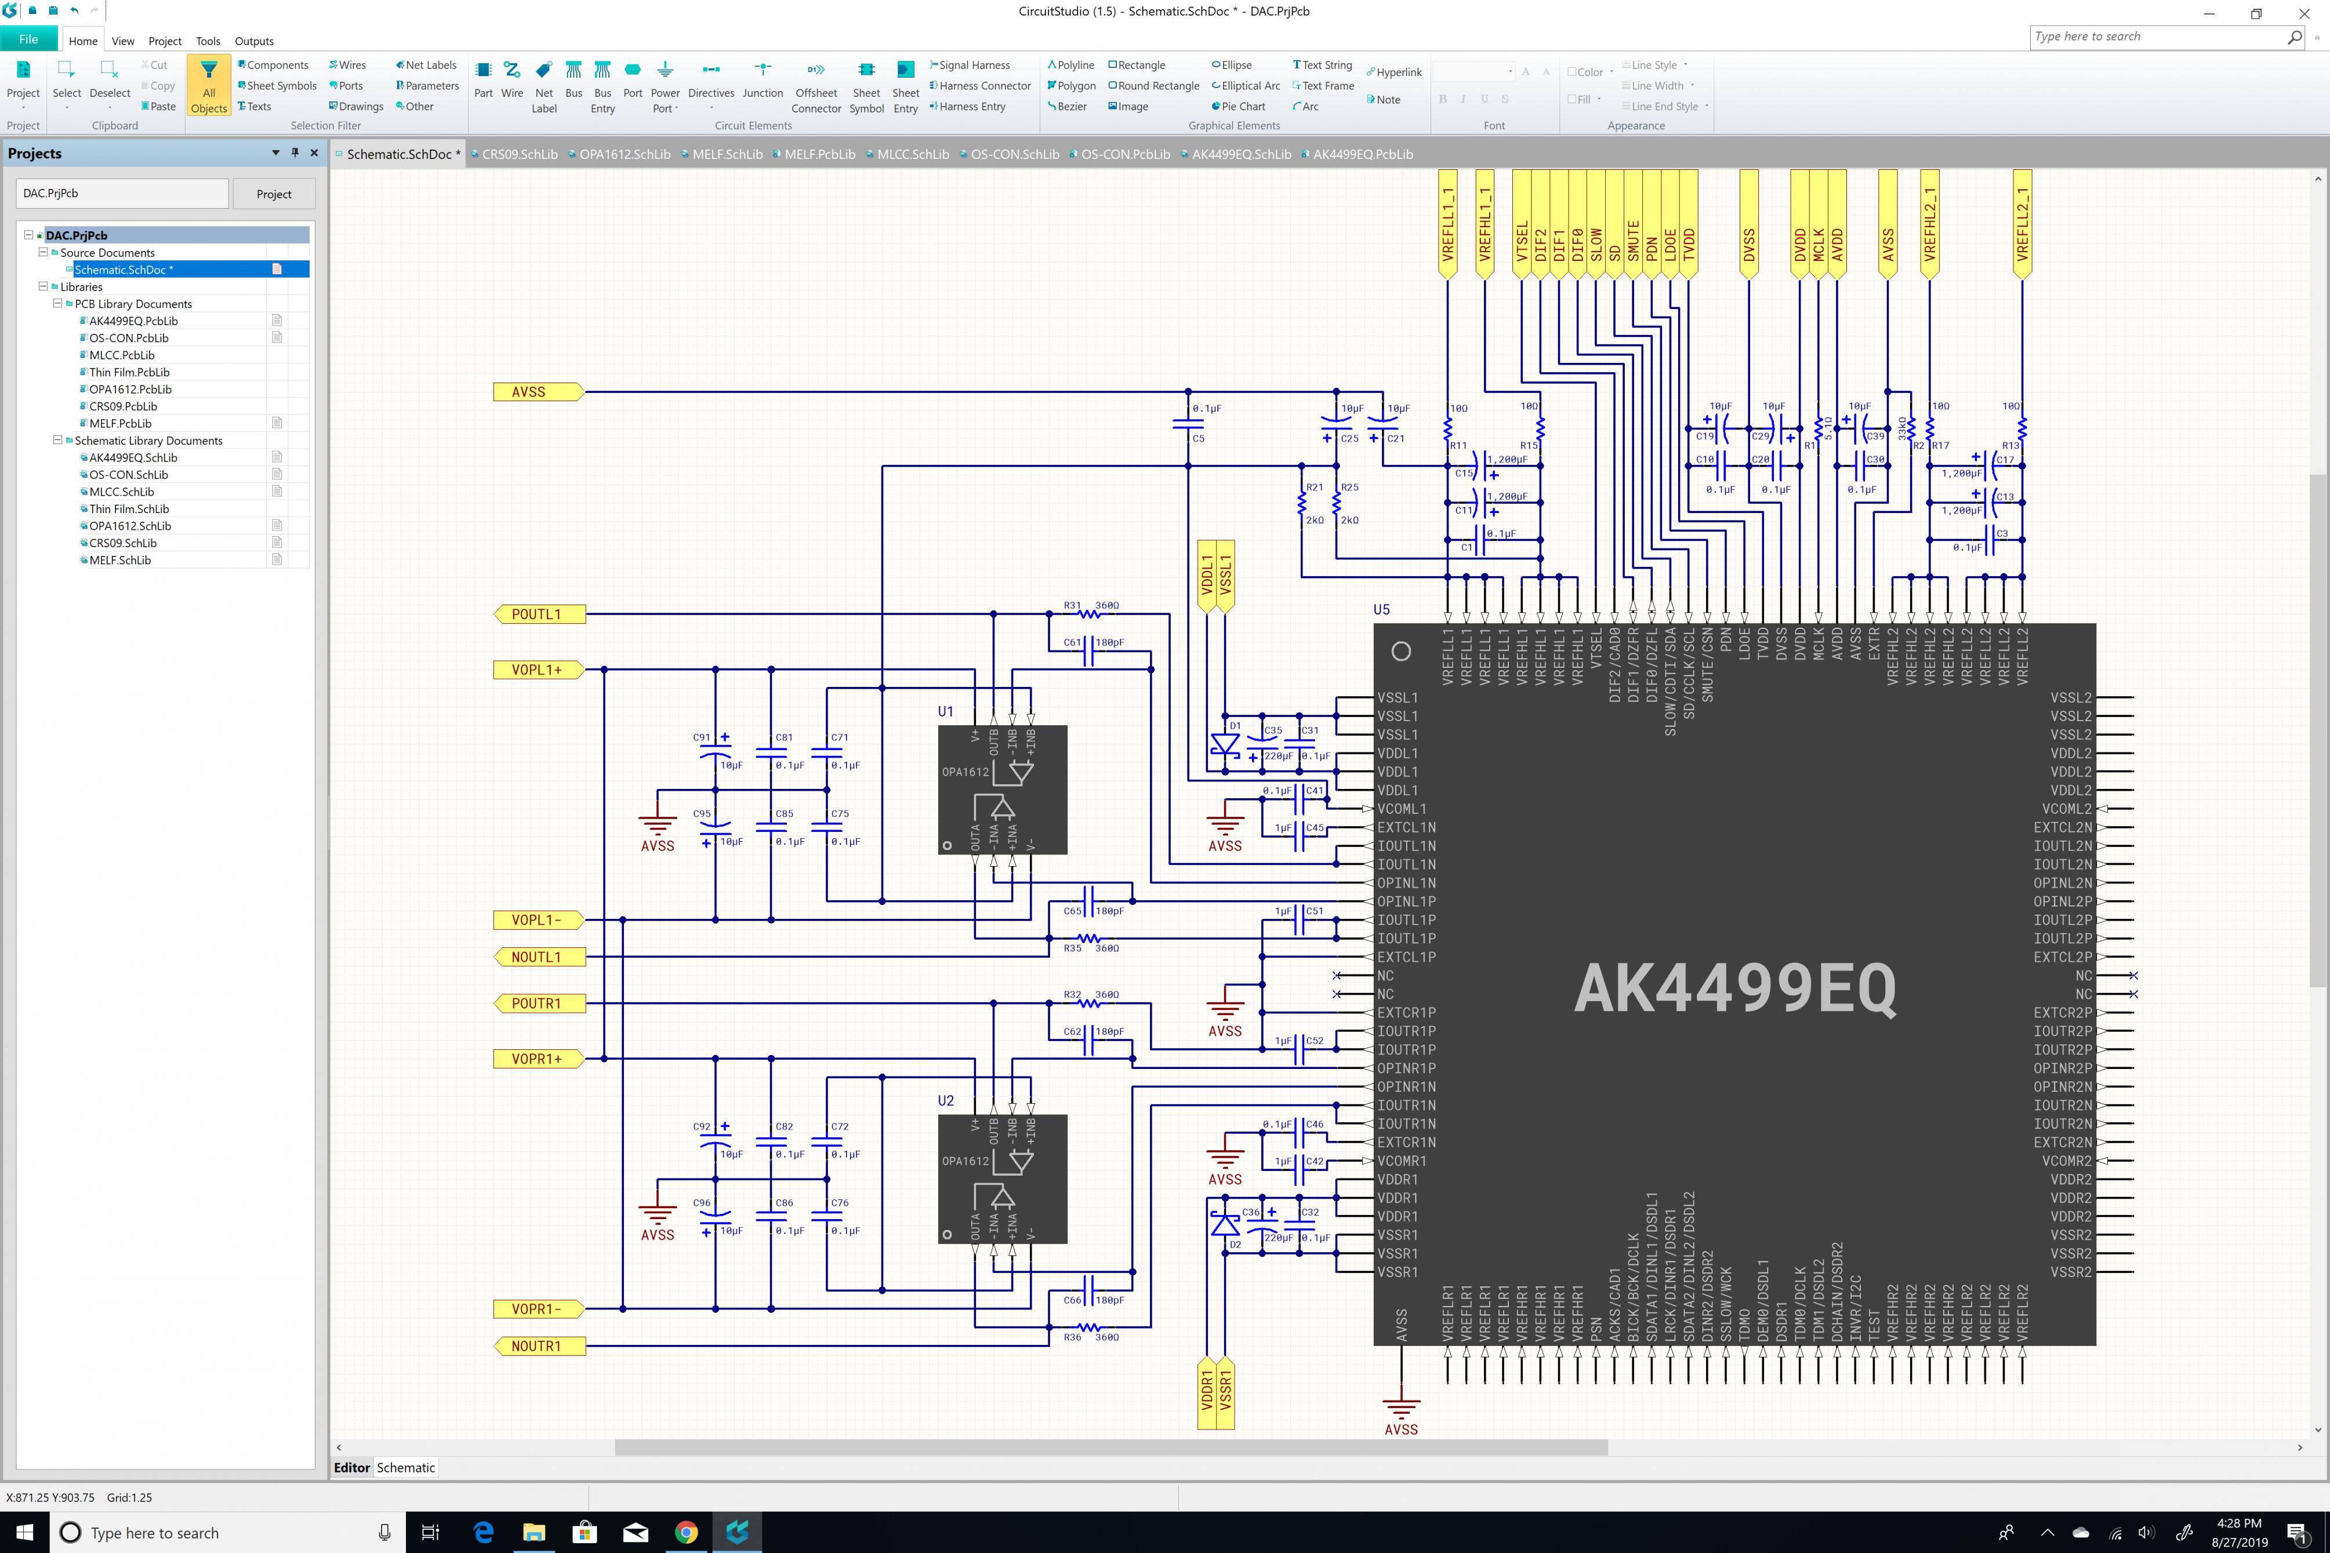
Task: Toggle the Wires selection filter
Action: click(x=348, y=66)
